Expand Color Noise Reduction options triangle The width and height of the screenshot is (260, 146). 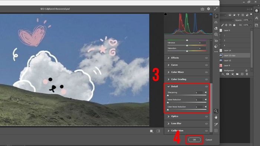tap(206, 107)
